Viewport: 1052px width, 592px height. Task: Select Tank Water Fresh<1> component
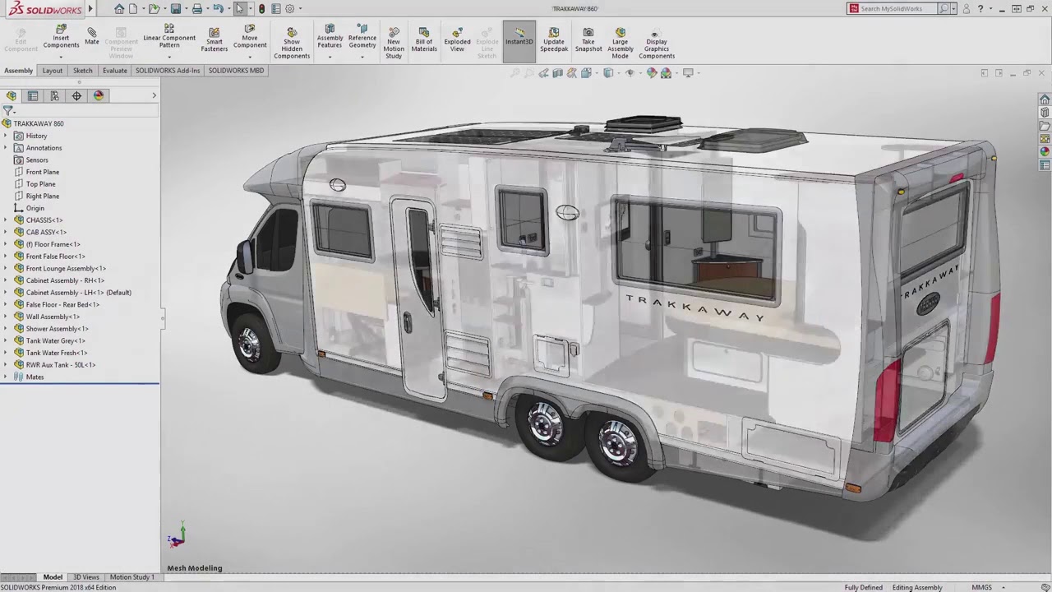[x=57, y=353]
